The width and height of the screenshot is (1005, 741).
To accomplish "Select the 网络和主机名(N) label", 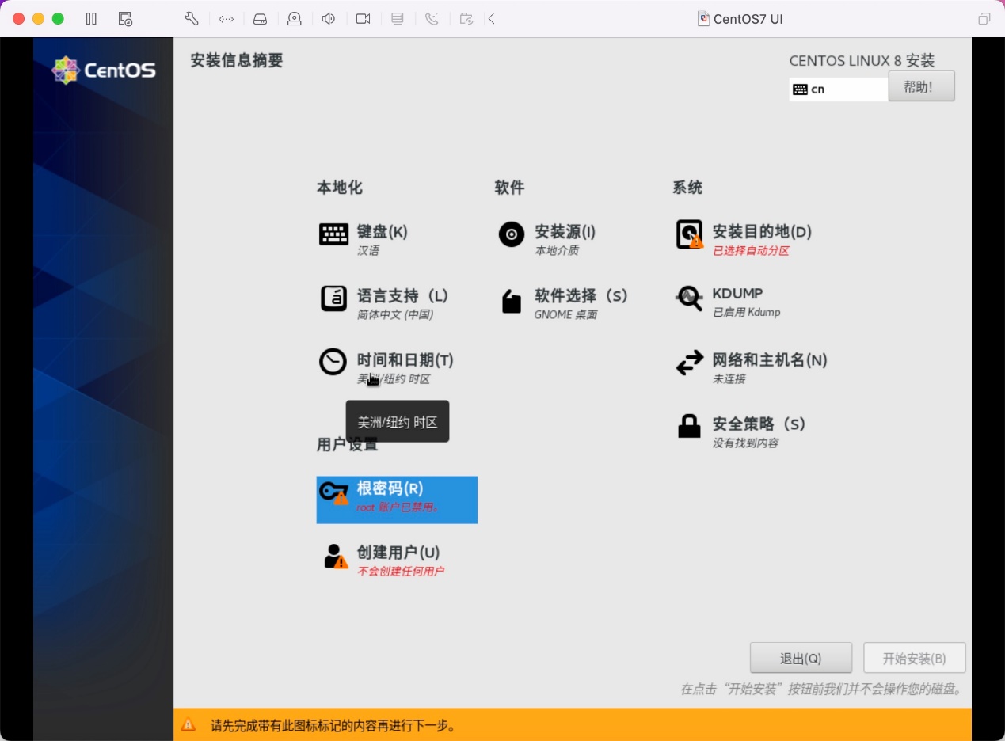I will (x=770, y=359).
